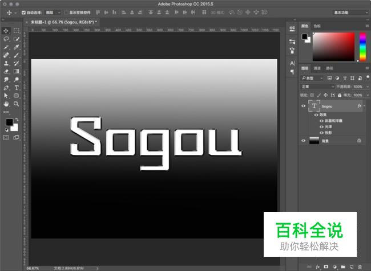The image size is (371, 271).
Task: Open the fx layer style button at bottom
Action: (317, 267)
